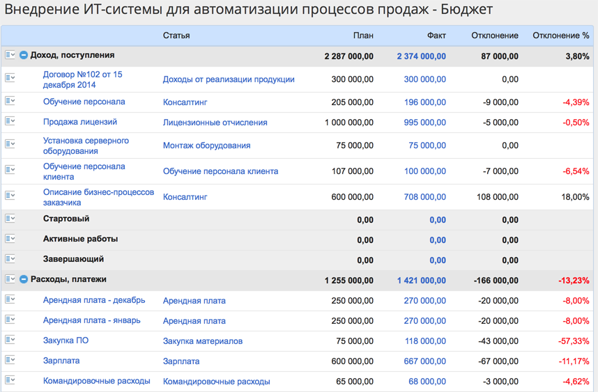Open row menu icon for Договор №102
598x392 pixels.
click(10, 78)
